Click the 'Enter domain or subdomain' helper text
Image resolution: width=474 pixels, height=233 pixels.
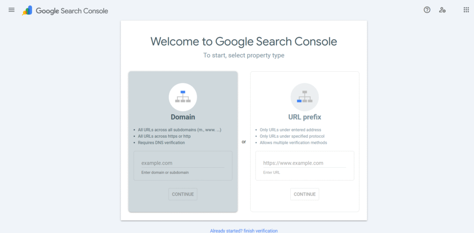point(165,172)
